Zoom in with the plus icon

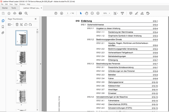tap(98, 13)
